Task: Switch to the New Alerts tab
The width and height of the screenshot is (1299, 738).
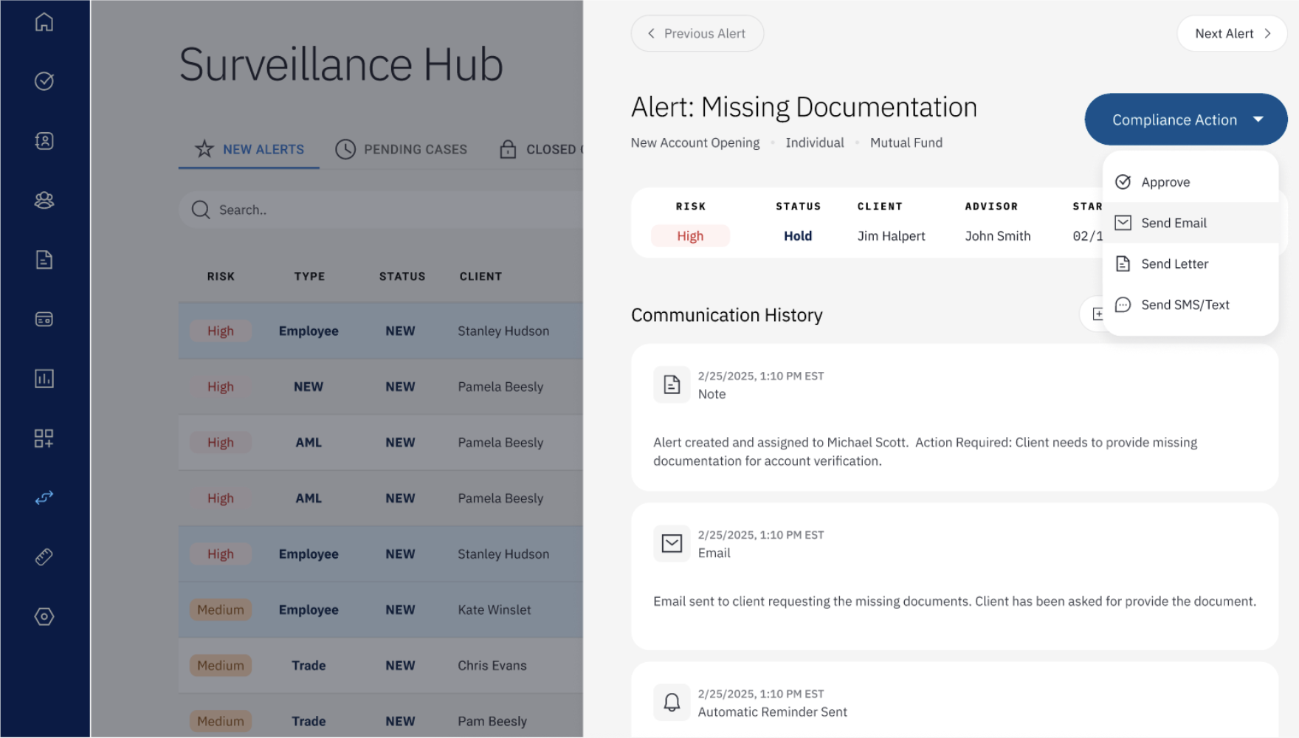Action: pos(249,149)
